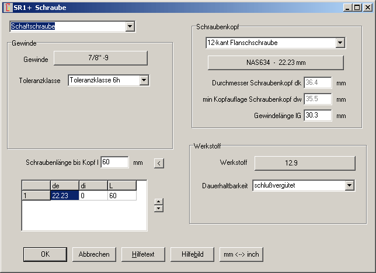376x273 pixels.
Task: Show the Hilfebild help picture
Action: (192, 254)
